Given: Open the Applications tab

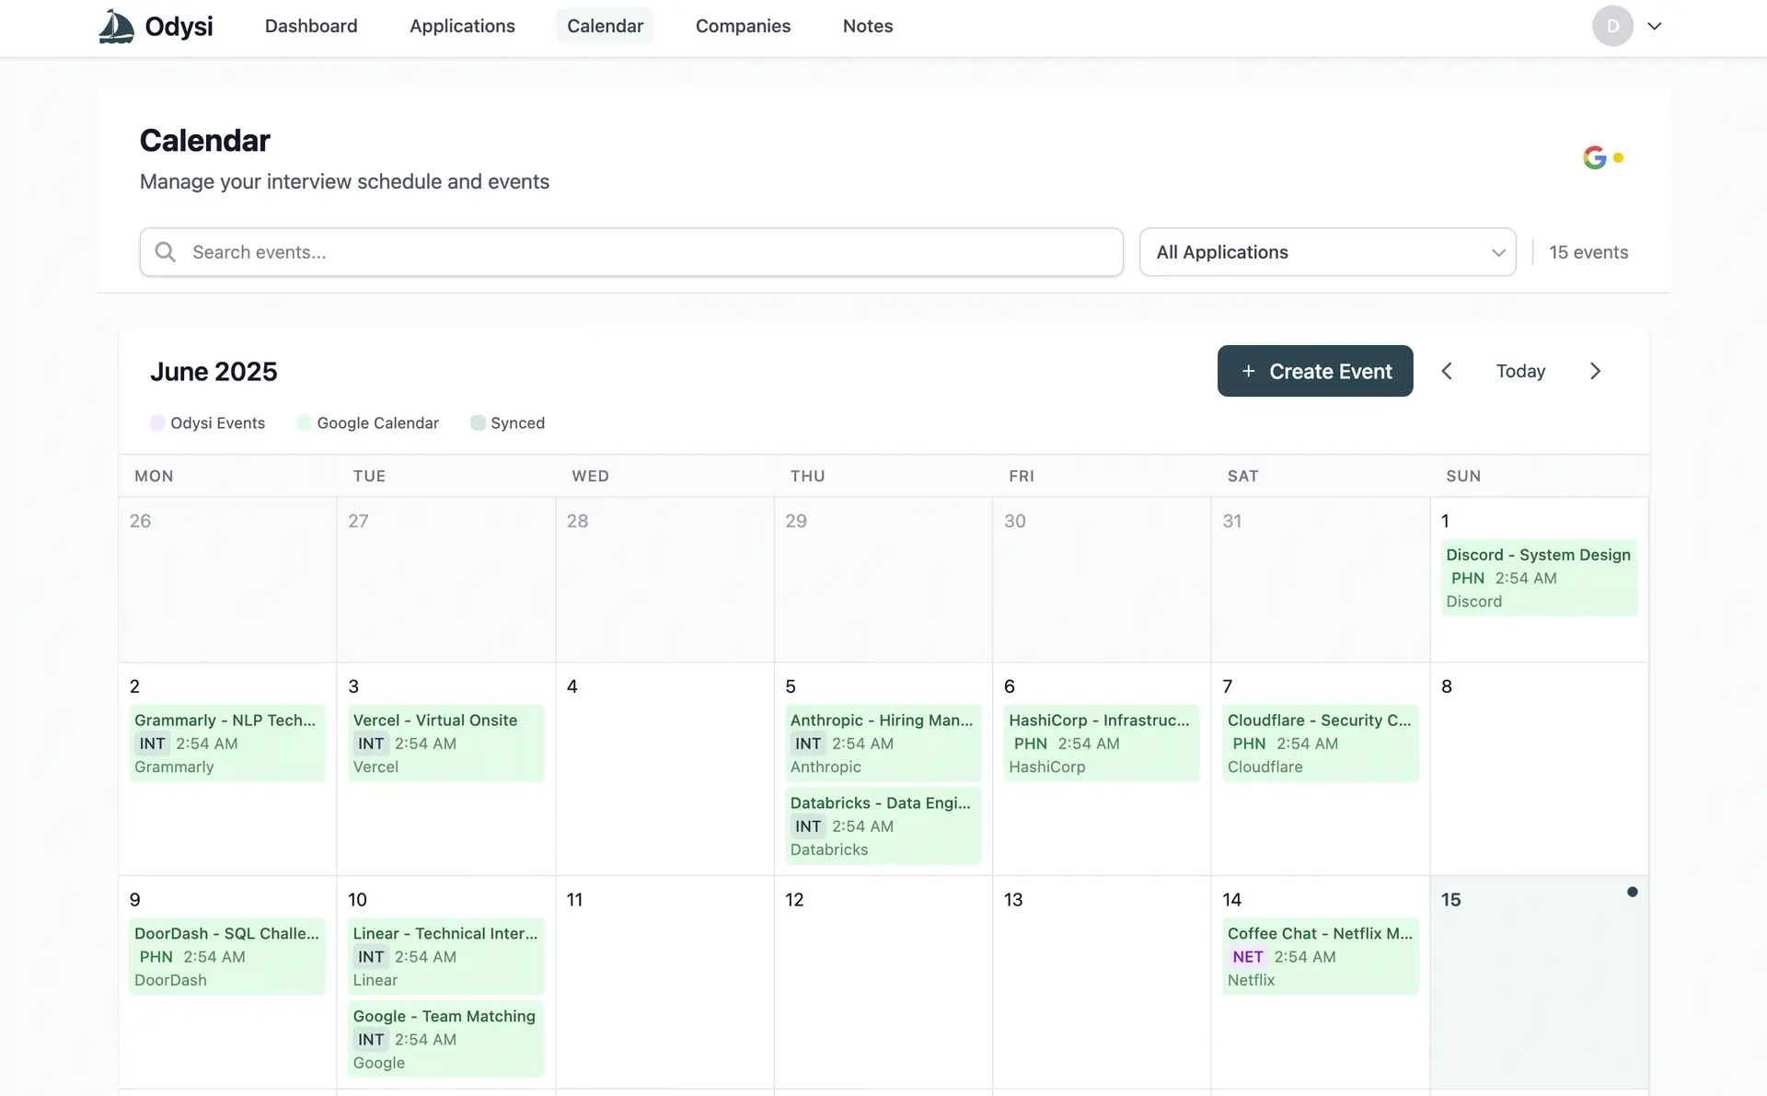Looking at the screenshot, I should pyautogui.click(x=462, y=26).
